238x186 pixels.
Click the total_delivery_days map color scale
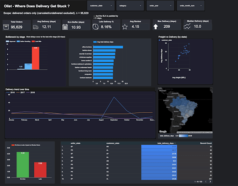(x=183, y=136)
